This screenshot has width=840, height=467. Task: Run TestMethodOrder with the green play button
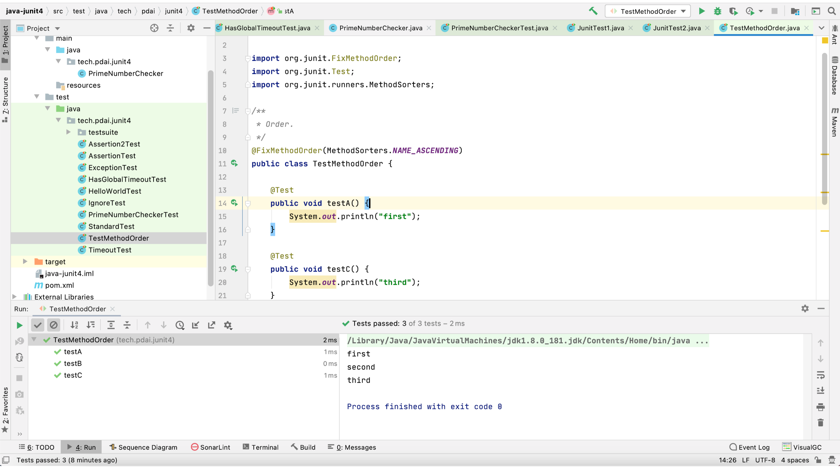pos(702,11)
